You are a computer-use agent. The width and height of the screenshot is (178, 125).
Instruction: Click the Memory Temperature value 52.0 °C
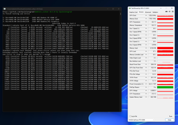(152, 25)
